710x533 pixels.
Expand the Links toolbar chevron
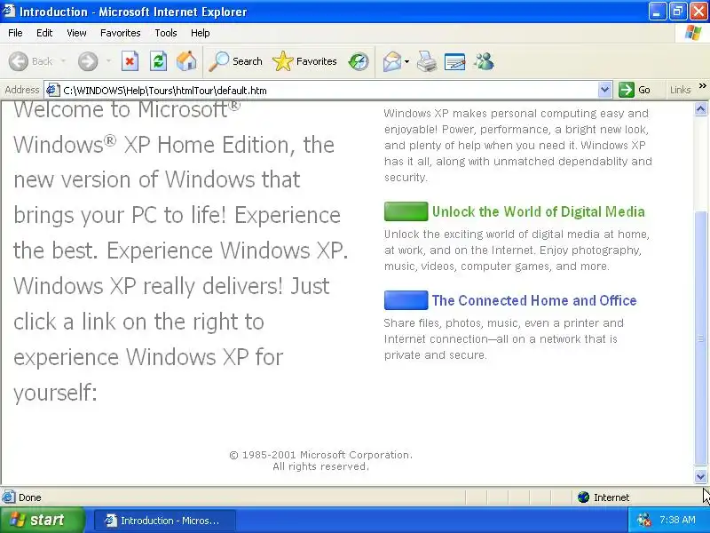(702, 85)
